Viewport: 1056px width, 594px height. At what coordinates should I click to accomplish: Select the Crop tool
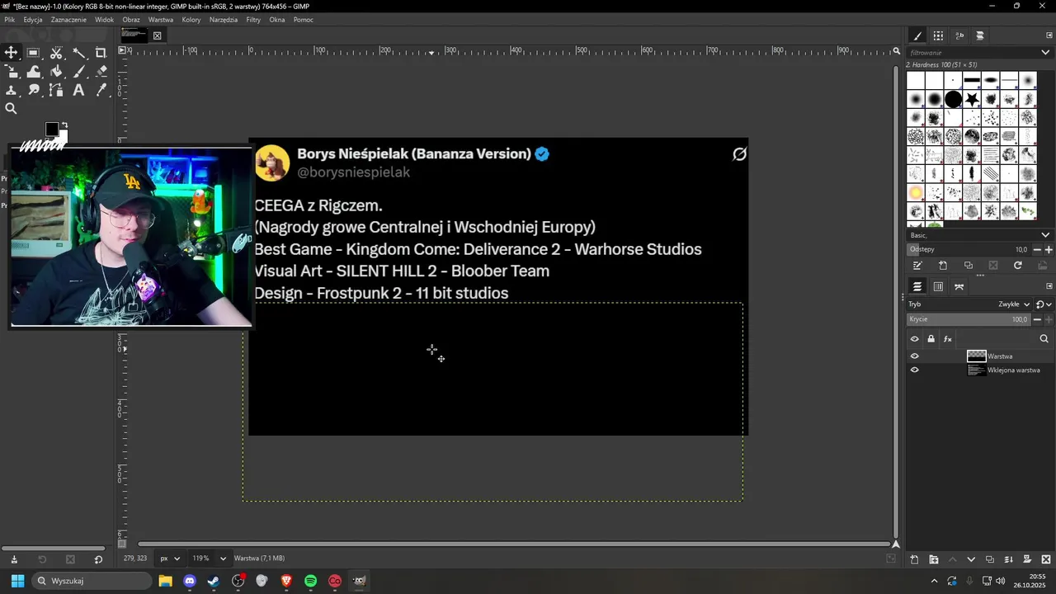click(x=101, y=53)
